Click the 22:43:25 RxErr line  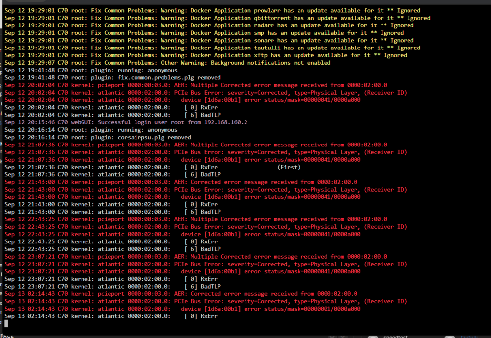[111, 242]
